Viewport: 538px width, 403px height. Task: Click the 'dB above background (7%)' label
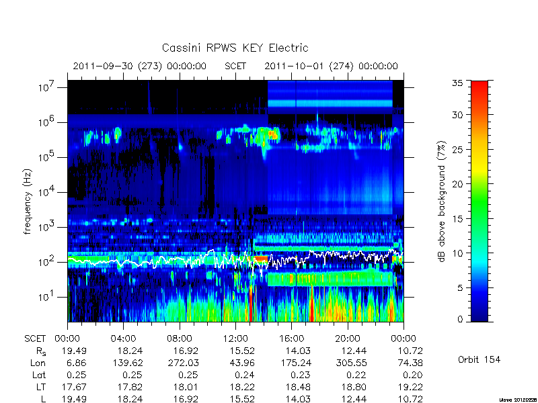[x=442, y=201]
